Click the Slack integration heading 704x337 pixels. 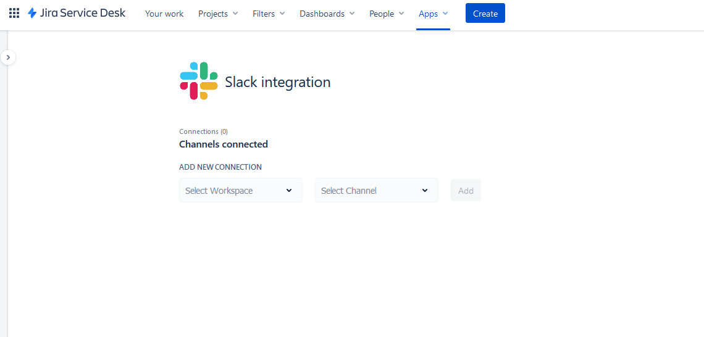278,82
